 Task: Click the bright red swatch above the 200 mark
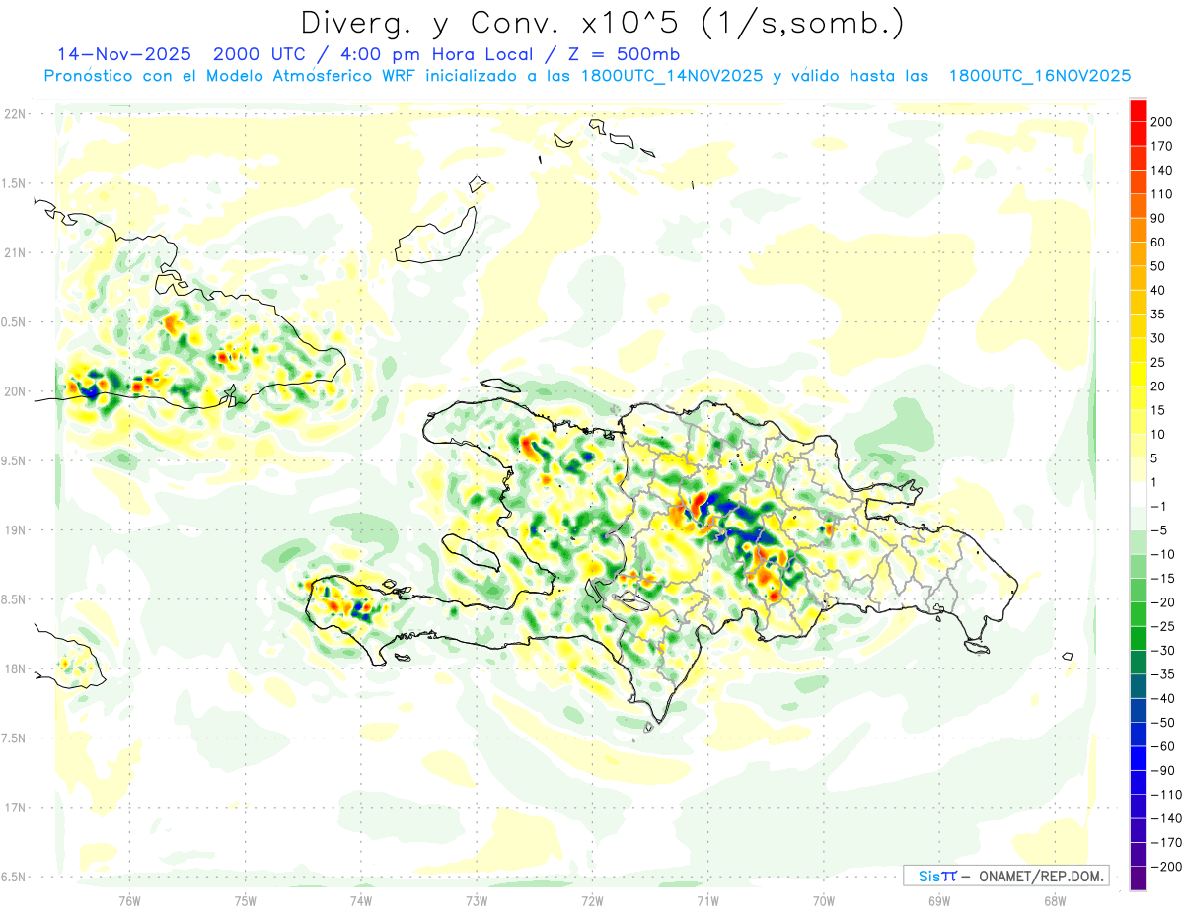click(1139, 110)
